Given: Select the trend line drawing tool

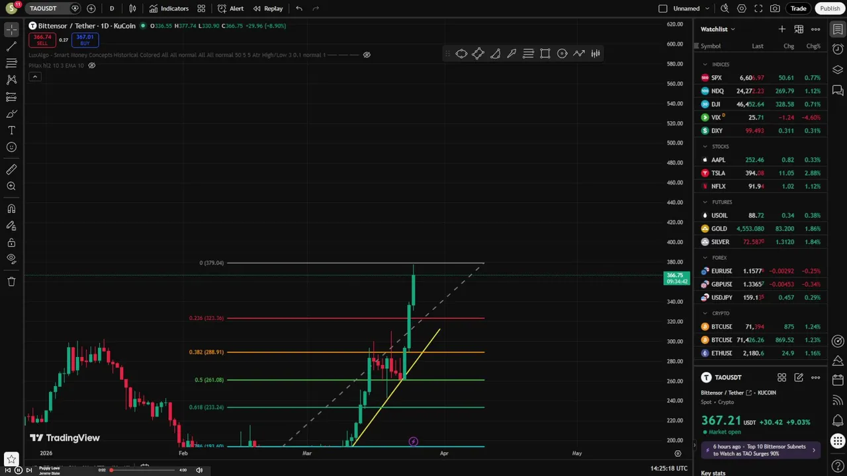Looking at the screenshot, I should tap(11, 46).
